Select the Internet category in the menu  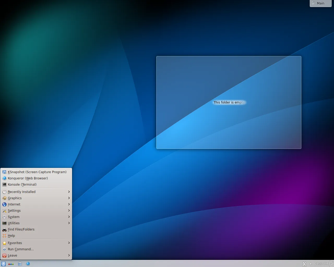[14, 204]
